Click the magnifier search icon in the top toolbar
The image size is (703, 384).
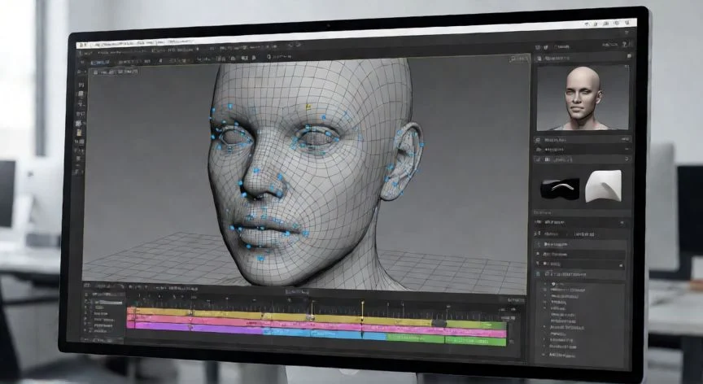pyautogui.click(x=269, y=57)
